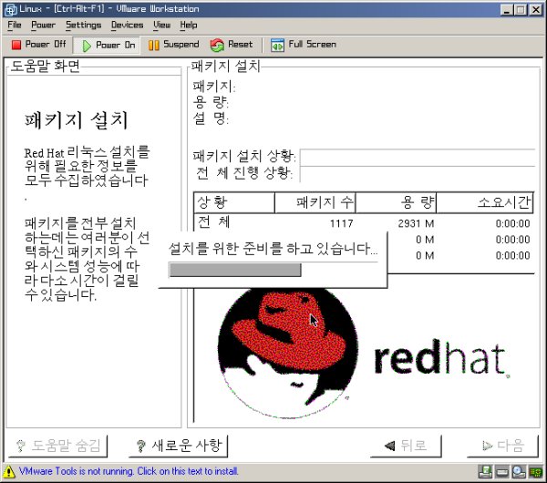The image size is (547, 483).
Task: Maximize the VMware Workstation window
Action: 521,9
